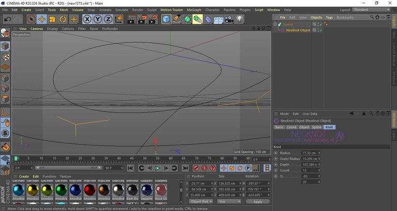The height and width of the screenshot is (211, 397).
Task: Open the Mesh menu
Action: 64,10
